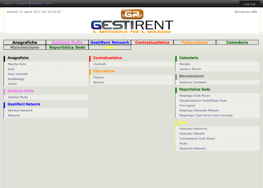The height and width of the screenshot is (188, 263).
Task: Open the Fatturazione tab in the menu bar
Action: pyautogui.click(x=195, y=42)
